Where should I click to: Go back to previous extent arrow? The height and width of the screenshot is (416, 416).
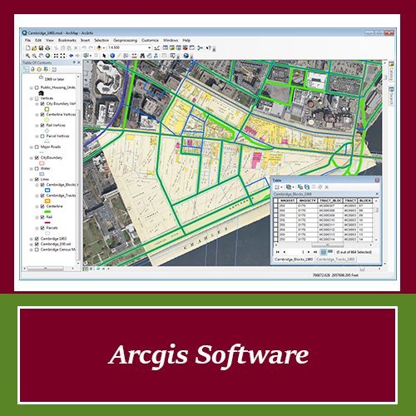(71, 56)
